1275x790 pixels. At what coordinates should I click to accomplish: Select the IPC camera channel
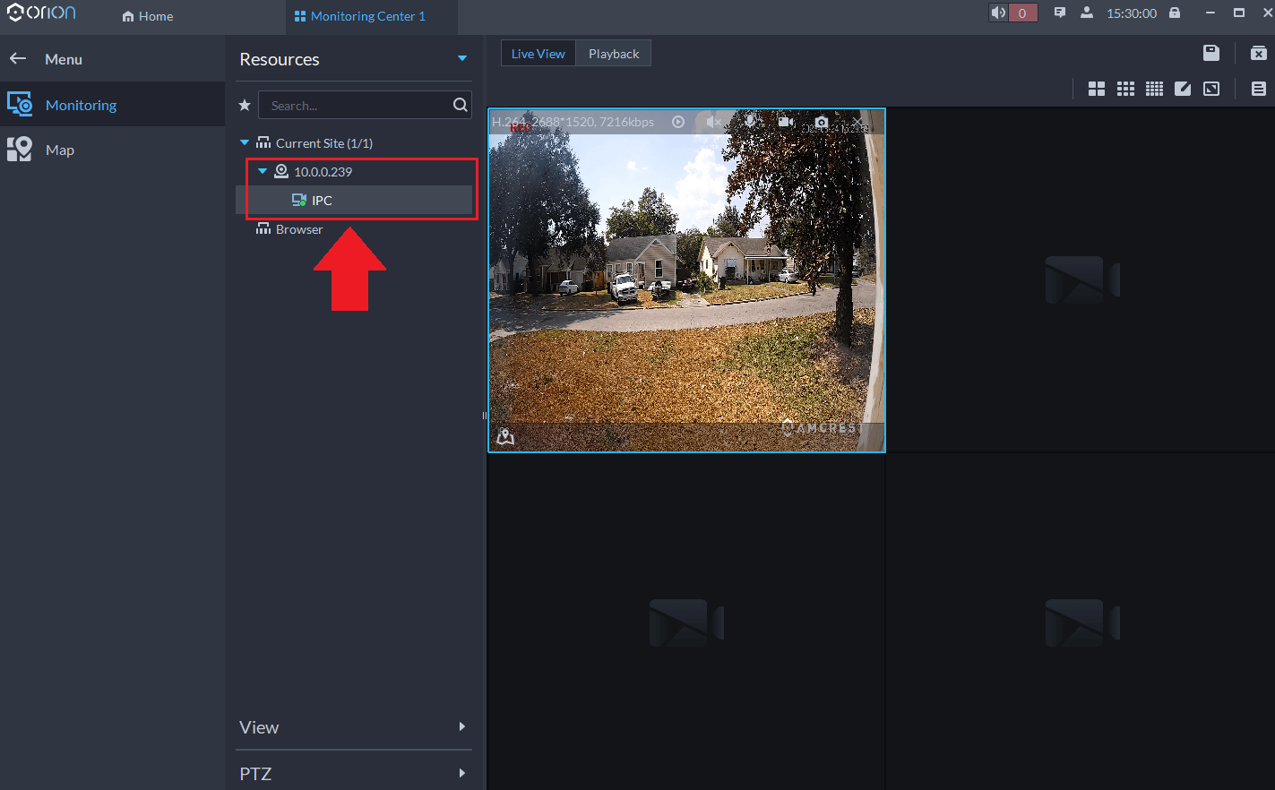(x=322, y=201)
